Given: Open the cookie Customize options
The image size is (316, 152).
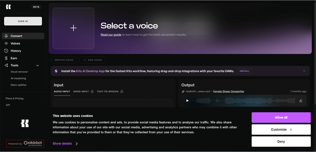Looking at the screenshot, I should (281, 130).
